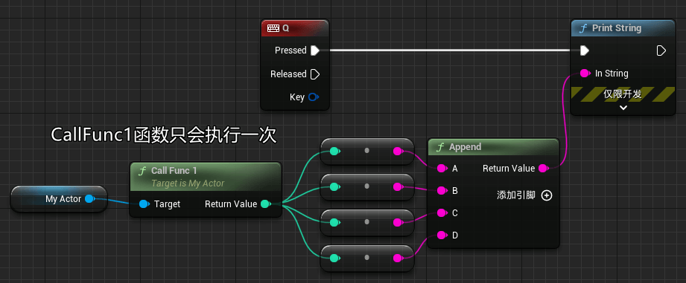Viewport: 686px width, 283px height.
Task: Click the In String pin on Print String
Action: [585, 74]
